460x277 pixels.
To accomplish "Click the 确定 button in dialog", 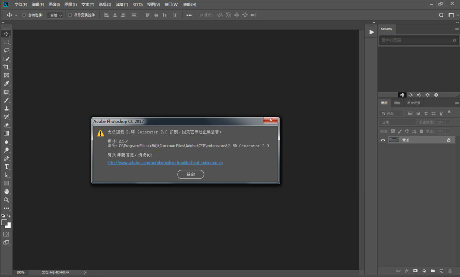I will point(190,175).
